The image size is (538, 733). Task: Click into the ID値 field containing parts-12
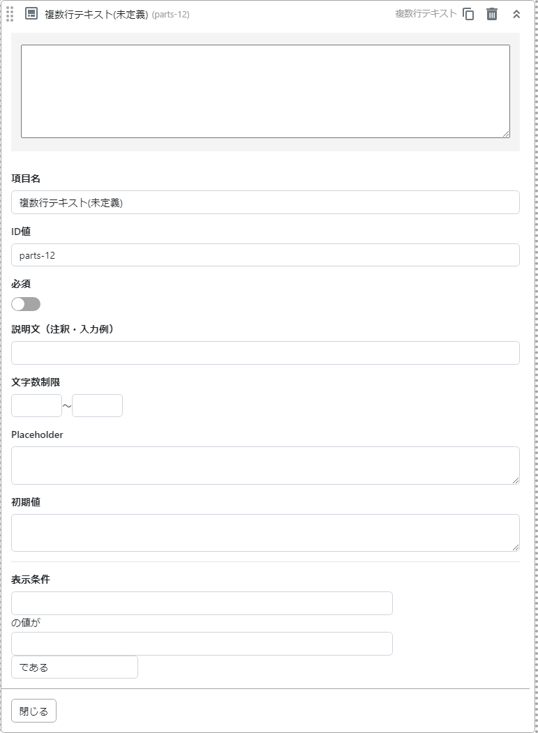click(x=265, y=255)
